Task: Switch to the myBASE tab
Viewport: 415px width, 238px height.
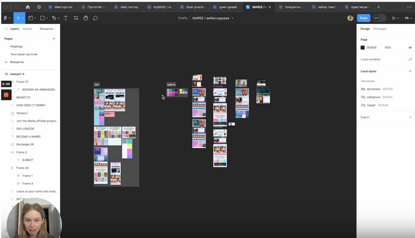Action: (x=159, y=7)
